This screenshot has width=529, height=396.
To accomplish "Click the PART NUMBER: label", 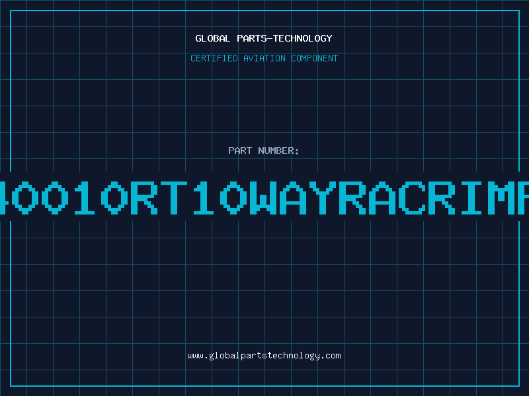I will tap(264, 150).
